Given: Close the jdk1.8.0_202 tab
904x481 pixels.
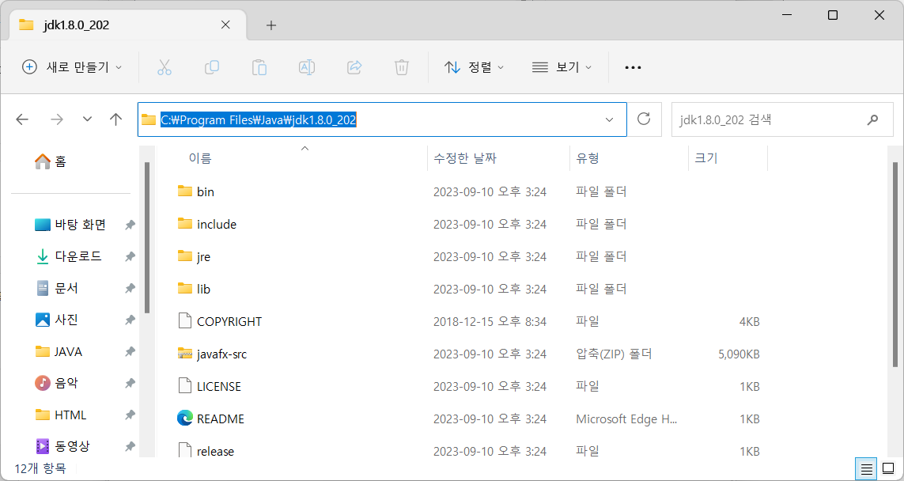Looking at the screenshot, I should pos(225,25).
